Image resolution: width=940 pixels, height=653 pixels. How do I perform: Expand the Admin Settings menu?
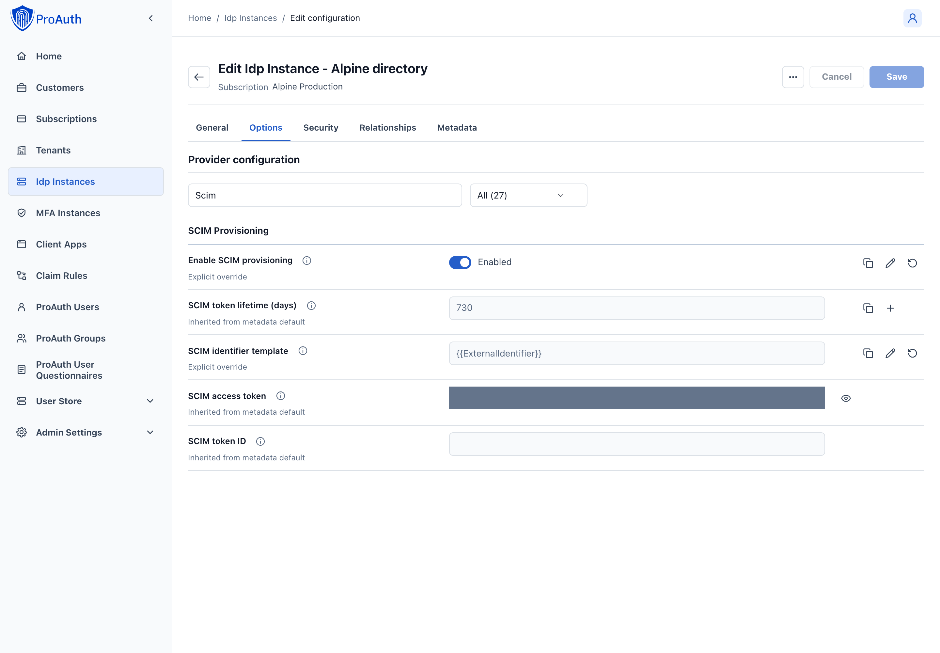tap(86, 433)
